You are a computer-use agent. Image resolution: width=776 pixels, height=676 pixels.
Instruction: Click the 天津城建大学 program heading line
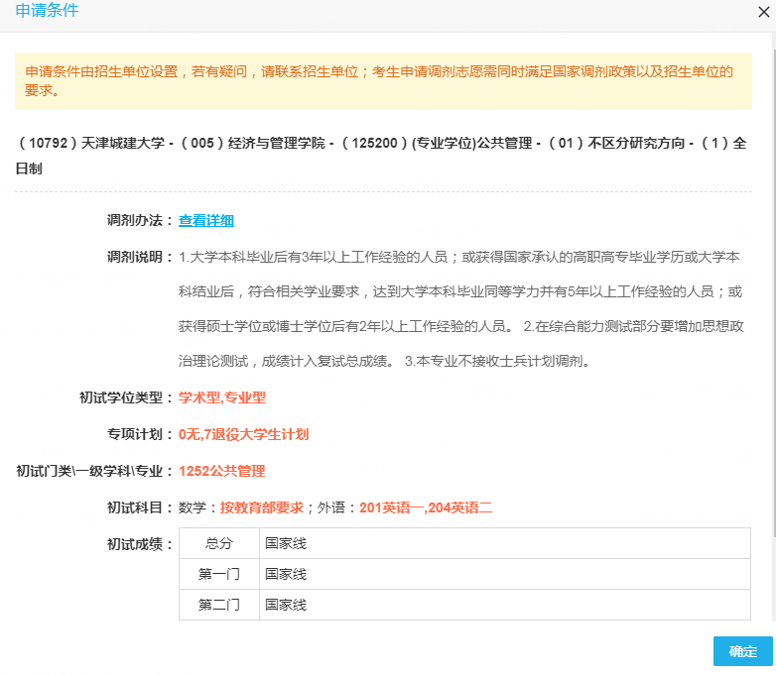click(383, 156)
